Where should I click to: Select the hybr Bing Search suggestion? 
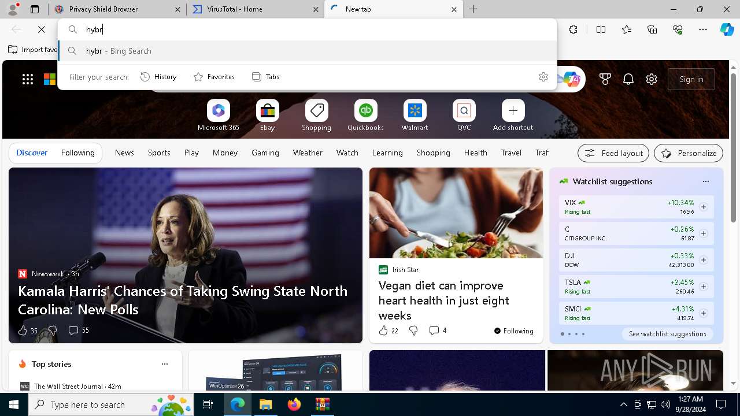pyautogui.click(x=308, y=51)
